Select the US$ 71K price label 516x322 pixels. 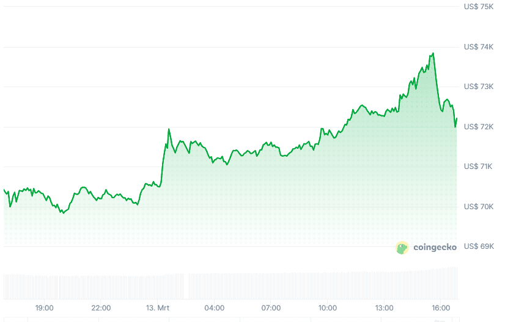click(x=478, y=166)
